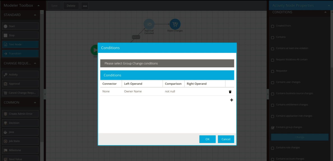Image resolution: width=333 pixels, height=161 pixels.
Task: Select the Start node tool
Action: (20, 26)
